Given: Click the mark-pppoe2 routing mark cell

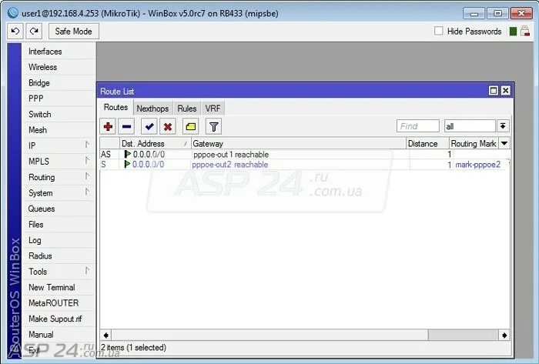Looking at the screenshot, I should (478, 165).
